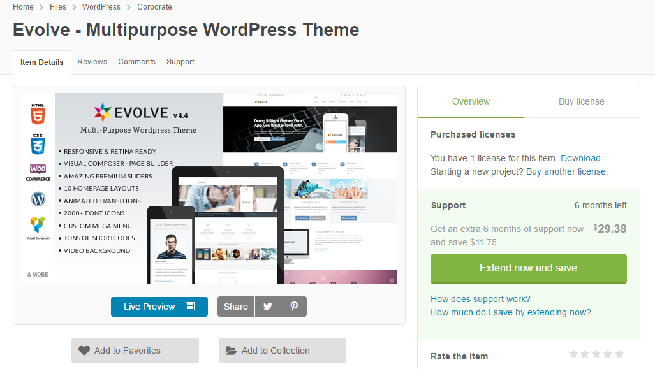
Task: Rate the item with second star
Action: click(585, 354)
